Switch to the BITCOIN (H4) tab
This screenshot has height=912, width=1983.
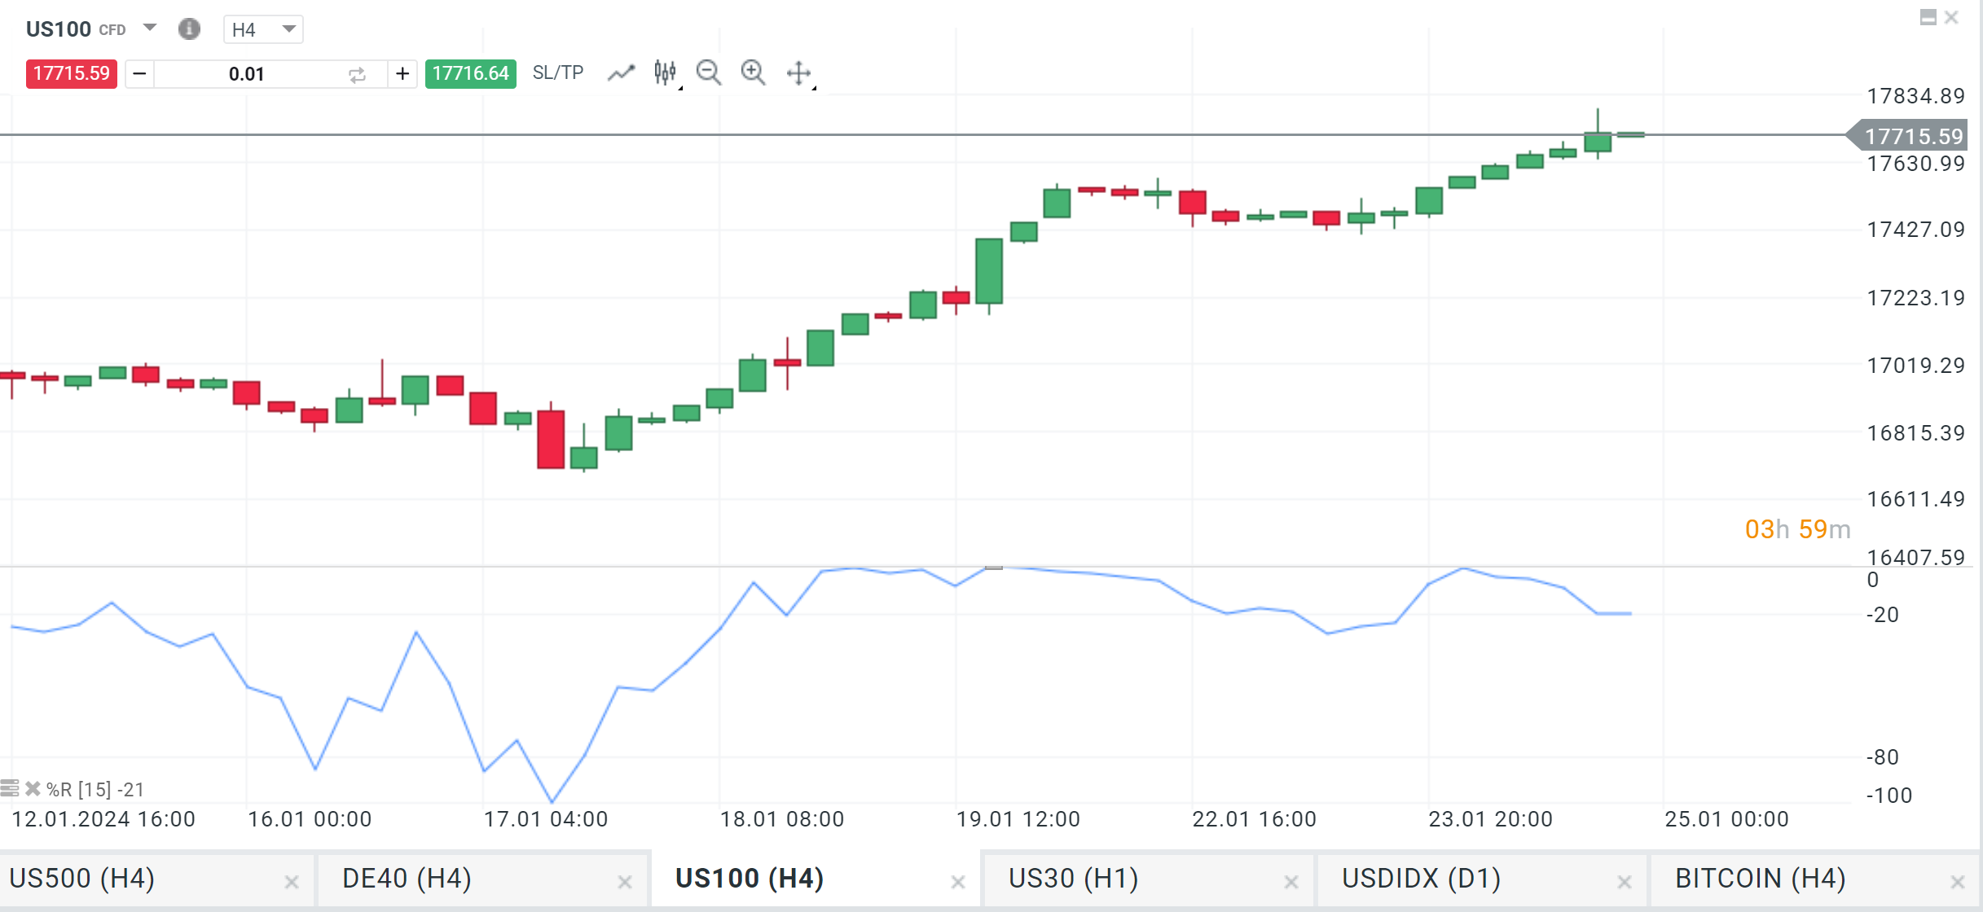[x=1760, y=879]
